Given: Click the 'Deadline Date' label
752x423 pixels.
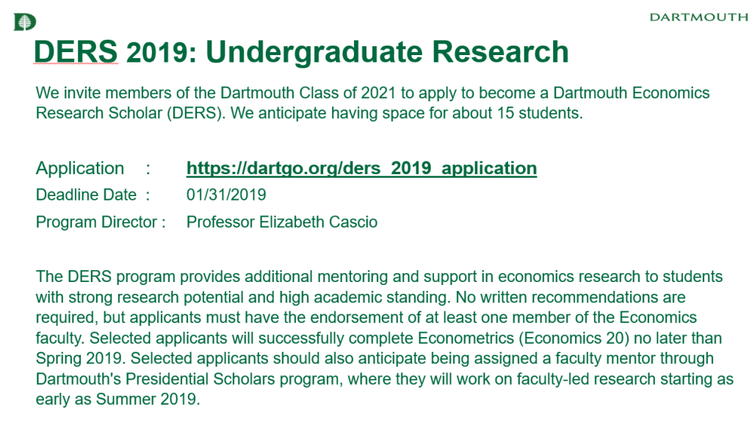Looking at the screenshot, I should [x=87, y=195].
